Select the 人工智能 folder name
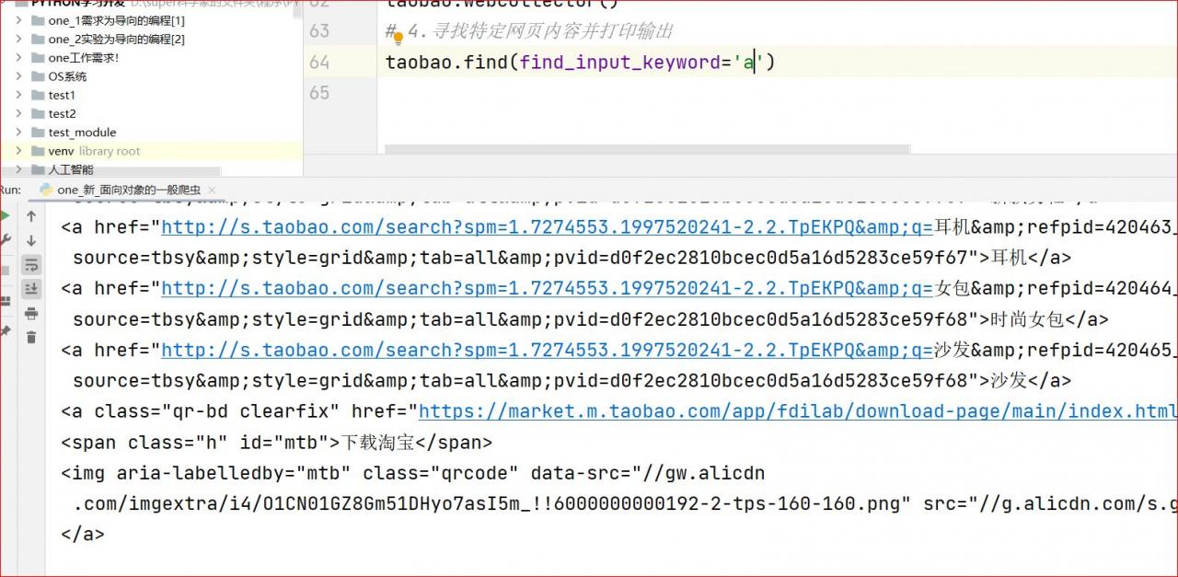The height and width of the screenshot is (577, 1178). 71,169
